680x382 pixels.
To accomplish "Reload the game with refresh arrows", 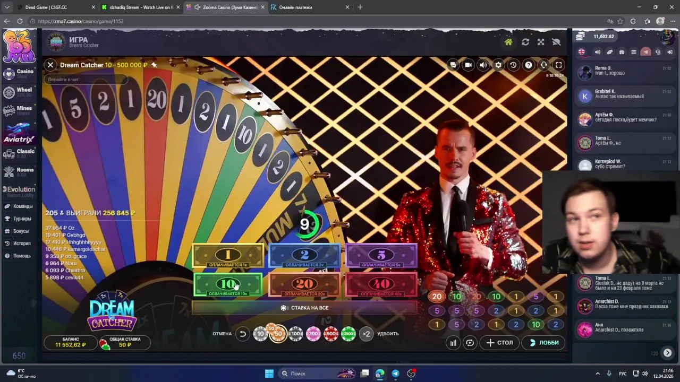I will 525,42.
